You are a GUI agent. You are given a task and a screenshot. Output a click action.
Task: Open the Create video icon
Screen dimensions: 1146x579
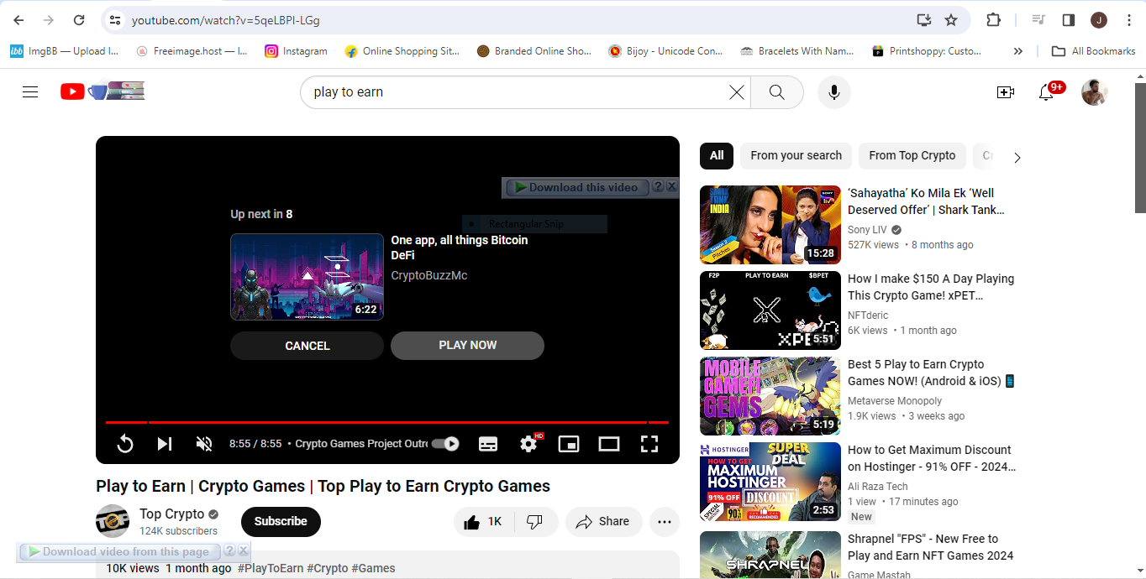pyautogui.click(x=1006, y=92)
